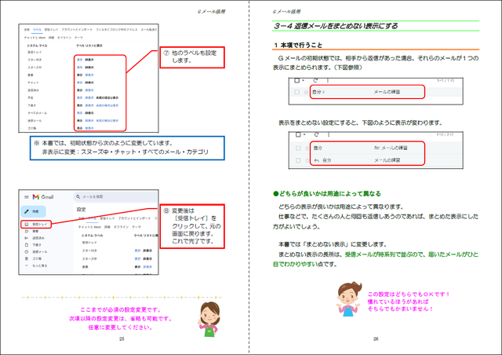Select ラベル tab in upper settings screenshot
This screenshot has width=502, height=355.
pyautogui.click(x=37, y=30)
